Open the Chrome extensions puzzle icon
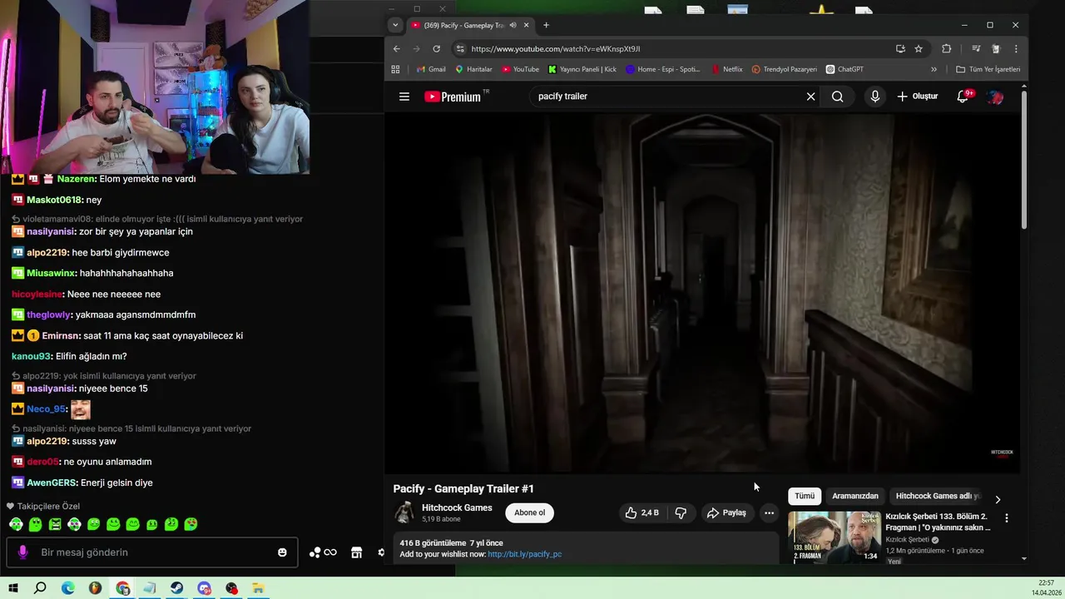 click(x=946, y=49)
